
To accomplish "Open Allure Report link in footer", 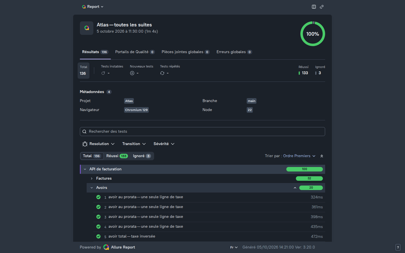I will (119, 247).
